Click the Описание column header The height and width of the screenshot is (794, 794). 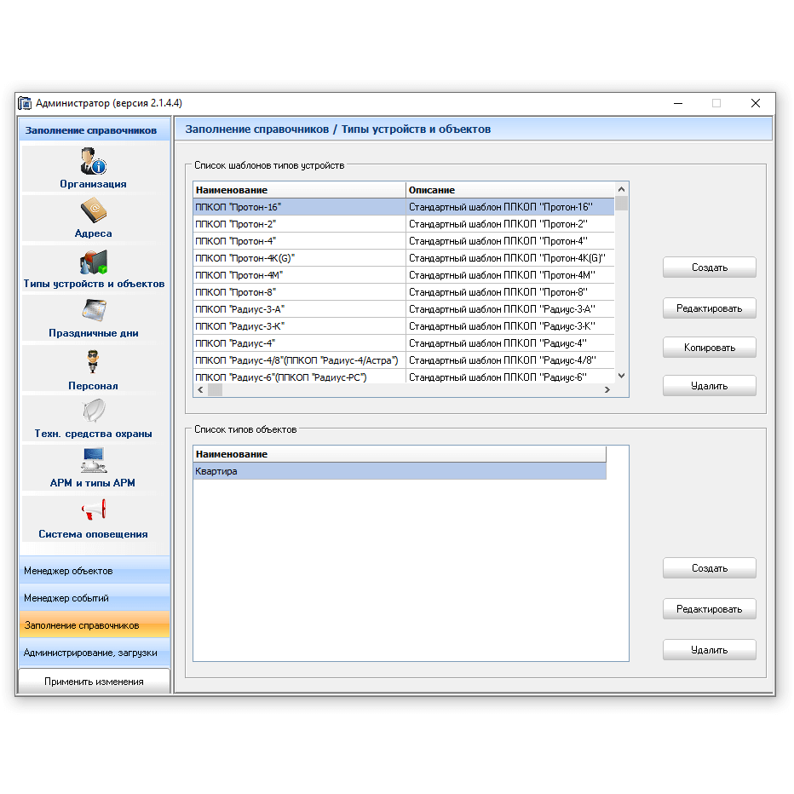coord(510,190)
